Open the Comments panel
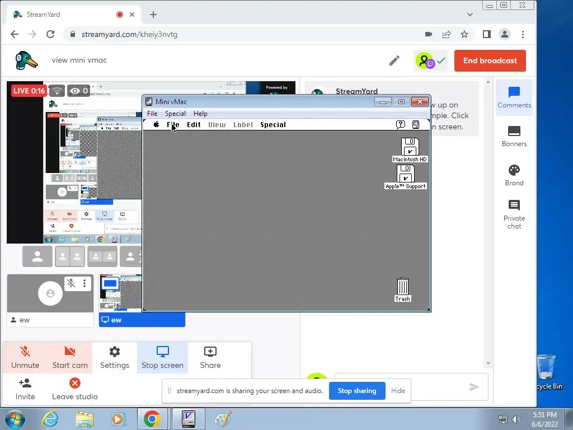This screenshot has height=430, width=573. tap(514, 97)
